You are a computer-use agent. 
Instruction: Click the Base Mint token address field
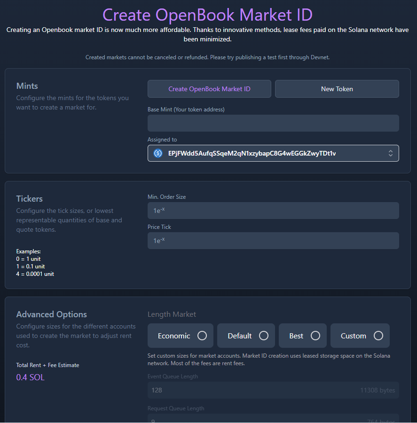click(x=273, y=123)
